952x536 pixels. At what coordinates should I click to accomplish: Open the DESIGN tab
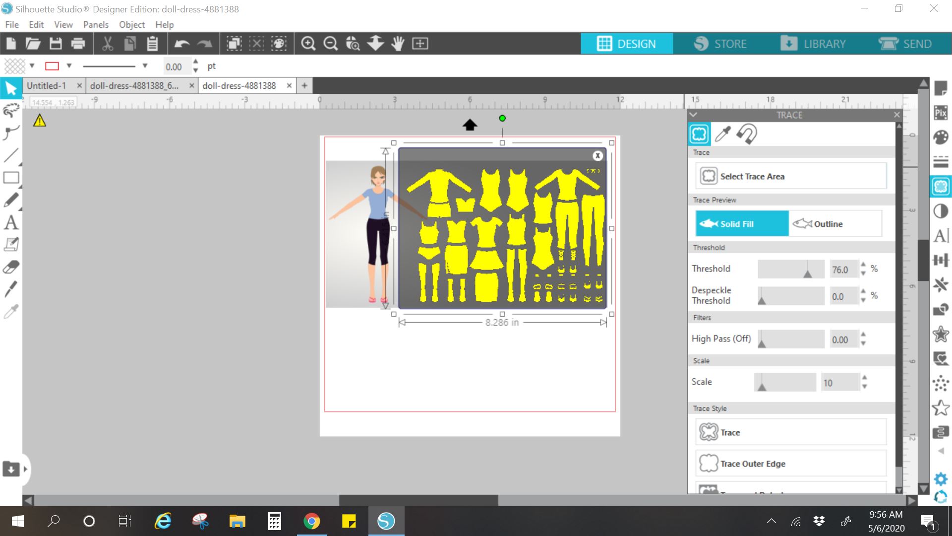(627, 44)
